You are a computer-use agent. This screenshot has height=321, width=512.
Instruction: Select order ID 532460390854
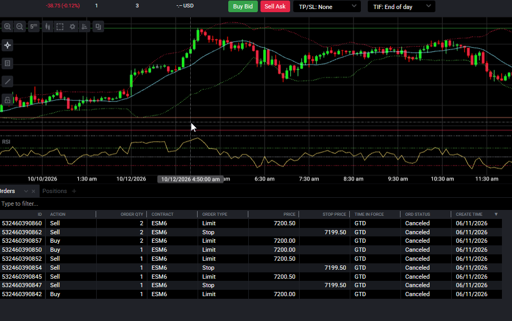click(22, 268)
